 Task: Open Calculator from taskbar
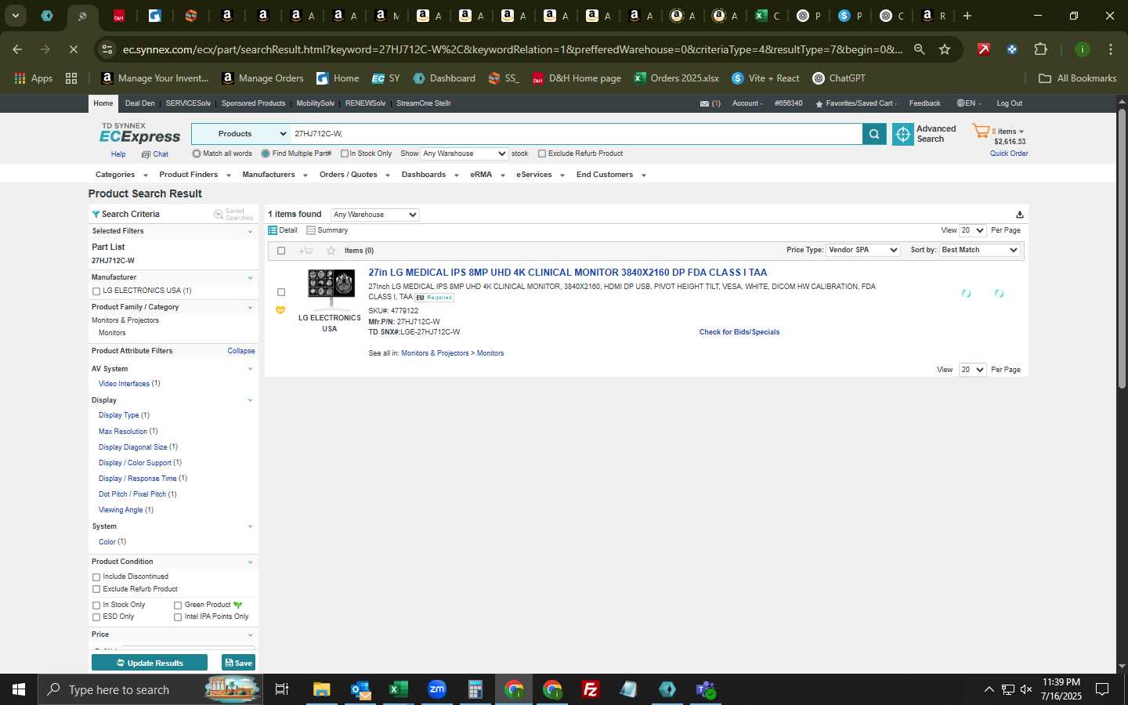(x=475, y=689)
